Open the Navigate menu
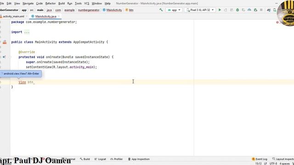294x165 pixels. click(28, 3)
